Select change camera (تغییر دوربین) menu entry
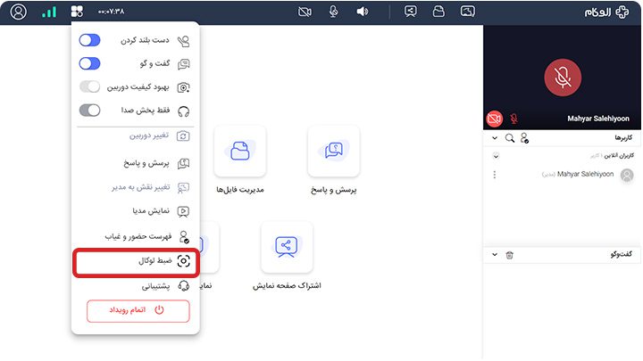This screenshot has width=643, height=361. tap(159, 135)
